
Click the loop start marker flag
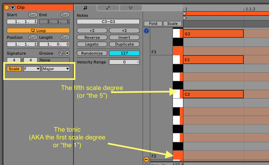(x=185, y=14)
